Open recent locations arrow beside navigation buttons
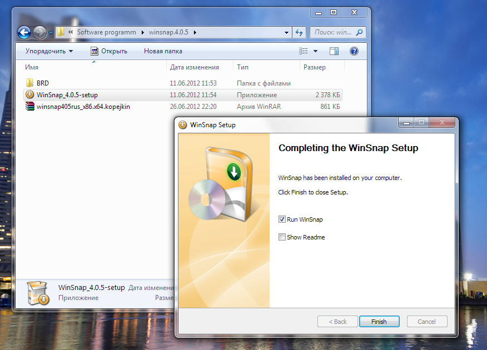The image size is (487, 350). tap(51, 32)
